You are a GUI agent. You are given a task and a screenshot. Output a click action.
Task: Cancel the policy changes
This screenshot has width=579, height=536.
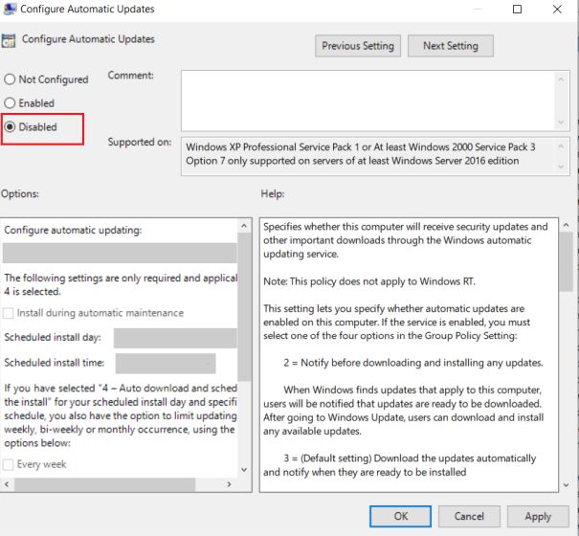click(x=469, y=516)
